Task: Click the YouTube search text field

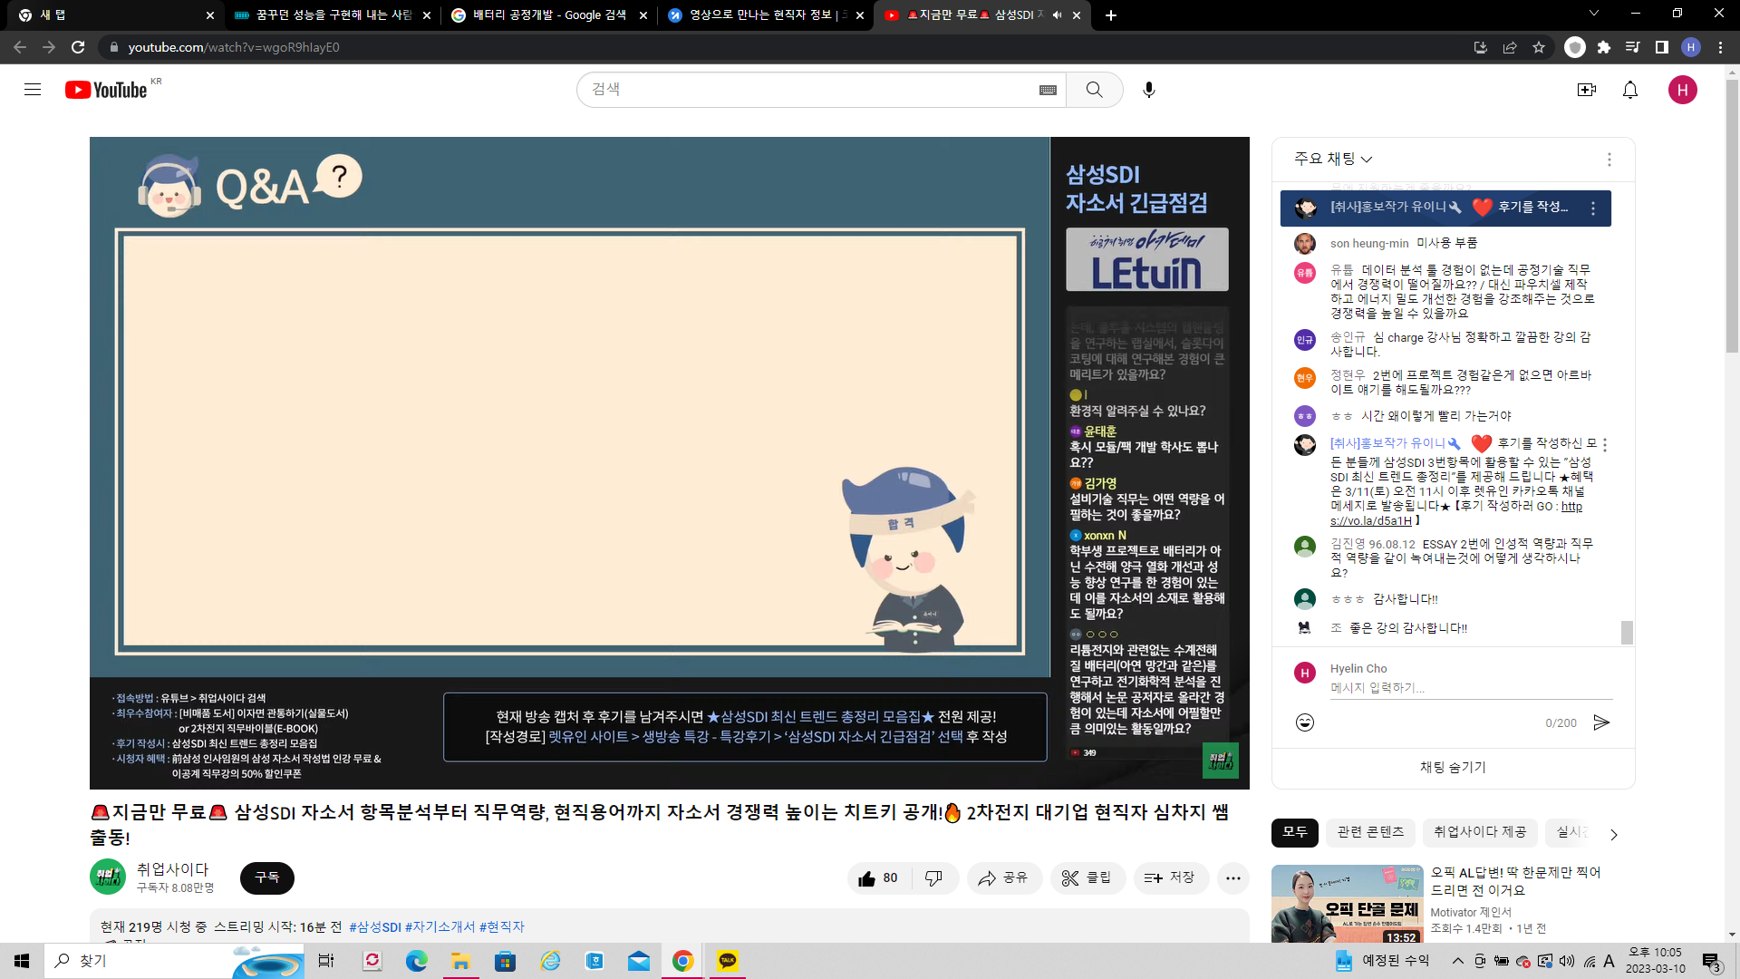Action: coord(812,90)
